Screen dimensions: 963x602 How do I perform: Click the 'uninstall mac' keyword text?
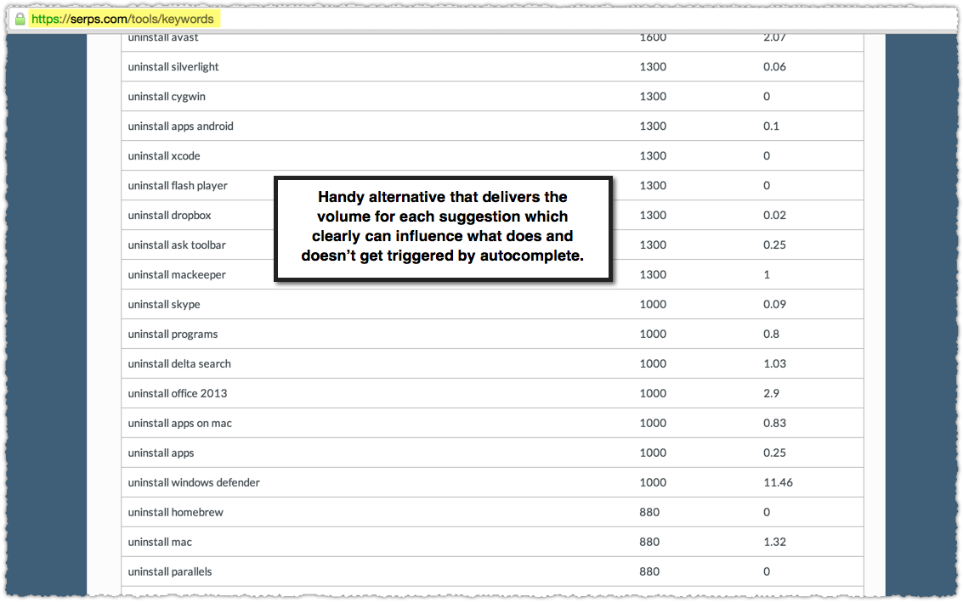click(x=160, y=542)
